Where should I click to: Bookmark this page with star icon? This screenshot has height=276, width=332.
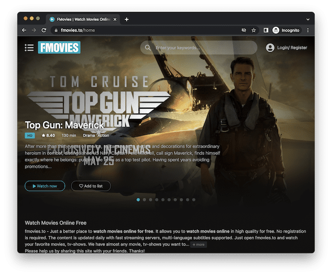[253, 30]
